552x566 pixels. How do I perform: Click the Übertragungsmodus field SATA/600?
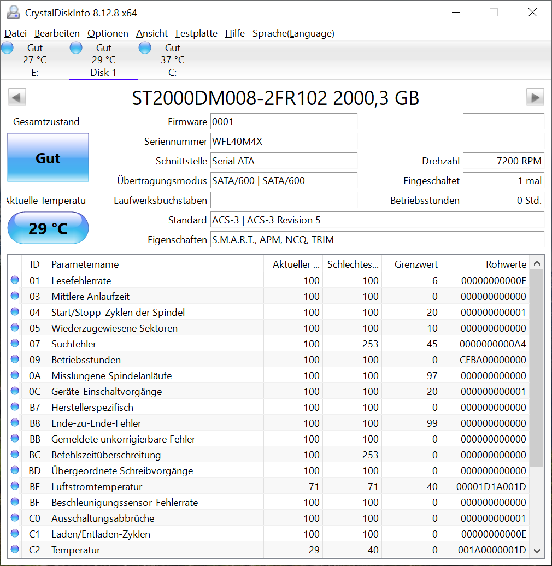coord(284,180)
